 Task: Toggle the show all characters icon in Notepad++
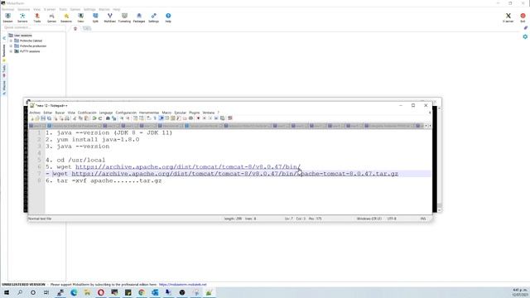155,118
